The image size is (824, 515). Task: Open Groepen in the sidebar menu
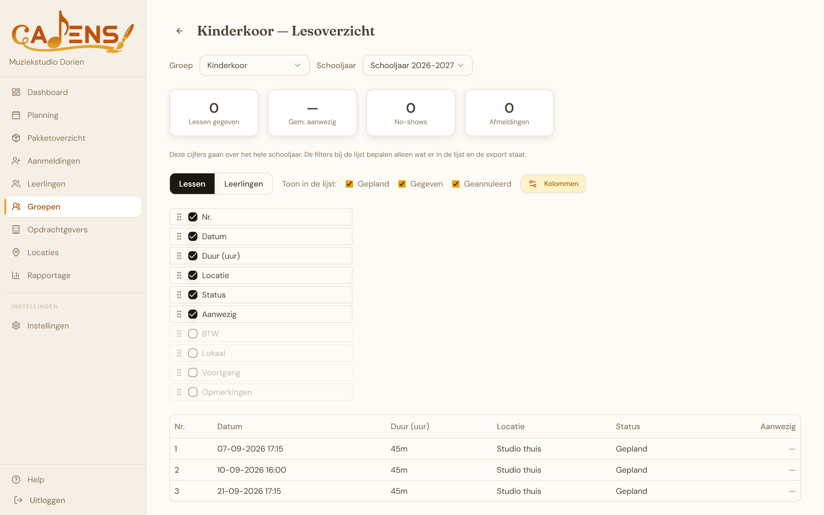coord(73,207)
